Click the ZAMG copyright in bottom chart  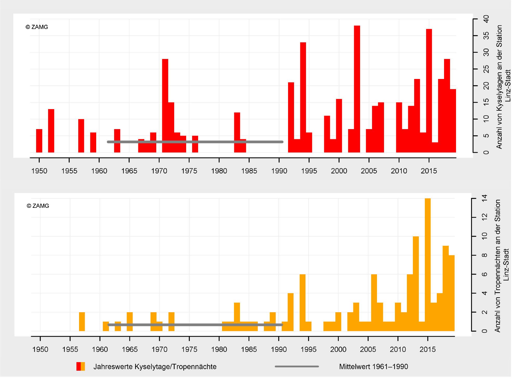pyautogui.click(x=38, y=206)
